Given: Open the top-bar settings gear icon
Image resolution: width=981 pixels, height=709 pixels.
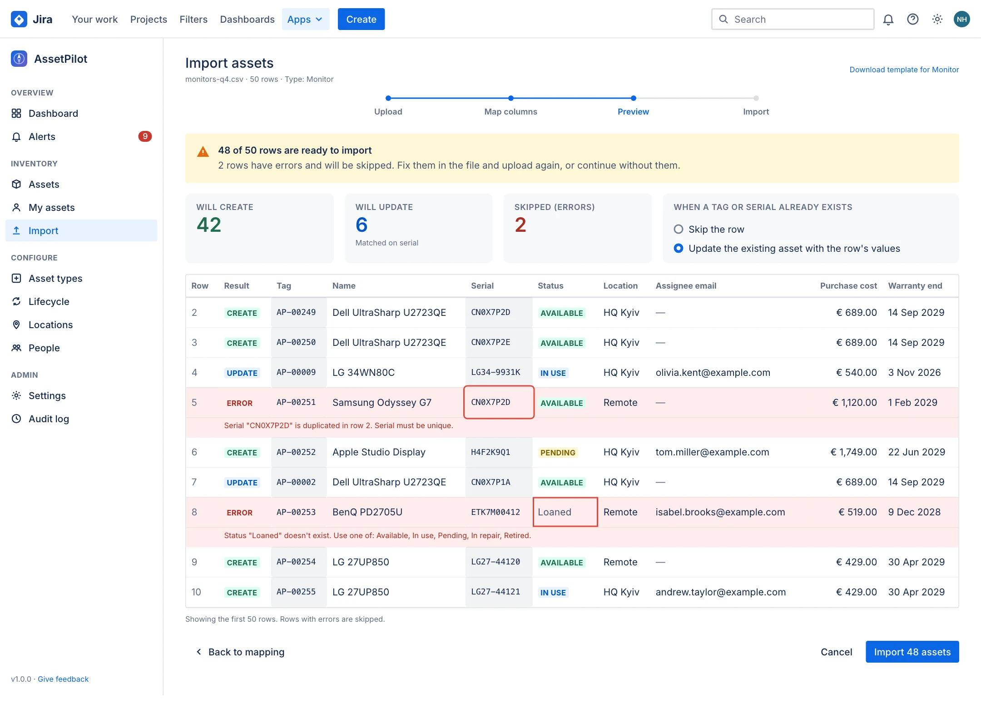Looking at the screenshot, I should (937, 19).
